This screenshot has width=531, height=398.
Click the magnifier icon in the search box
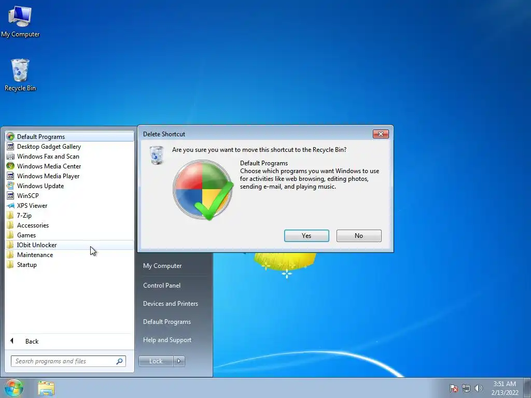(119, 361)
